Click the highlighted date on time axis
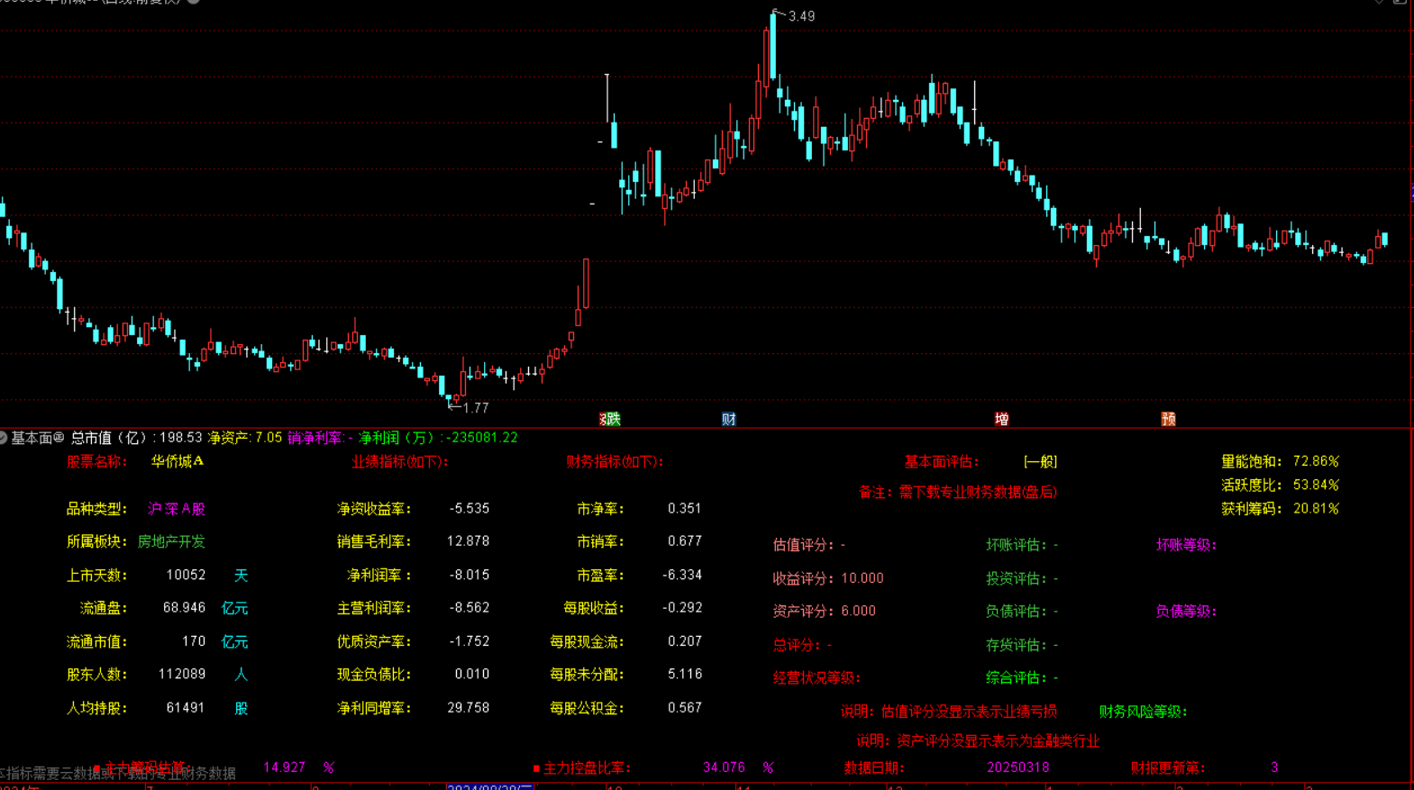The image size is (1414, 790). point(491,786)
